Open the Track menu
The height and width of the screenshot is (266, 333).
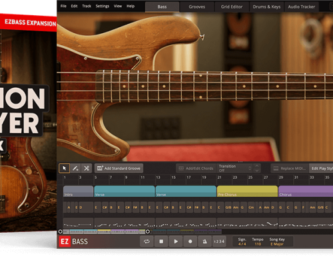coord(87,6)
